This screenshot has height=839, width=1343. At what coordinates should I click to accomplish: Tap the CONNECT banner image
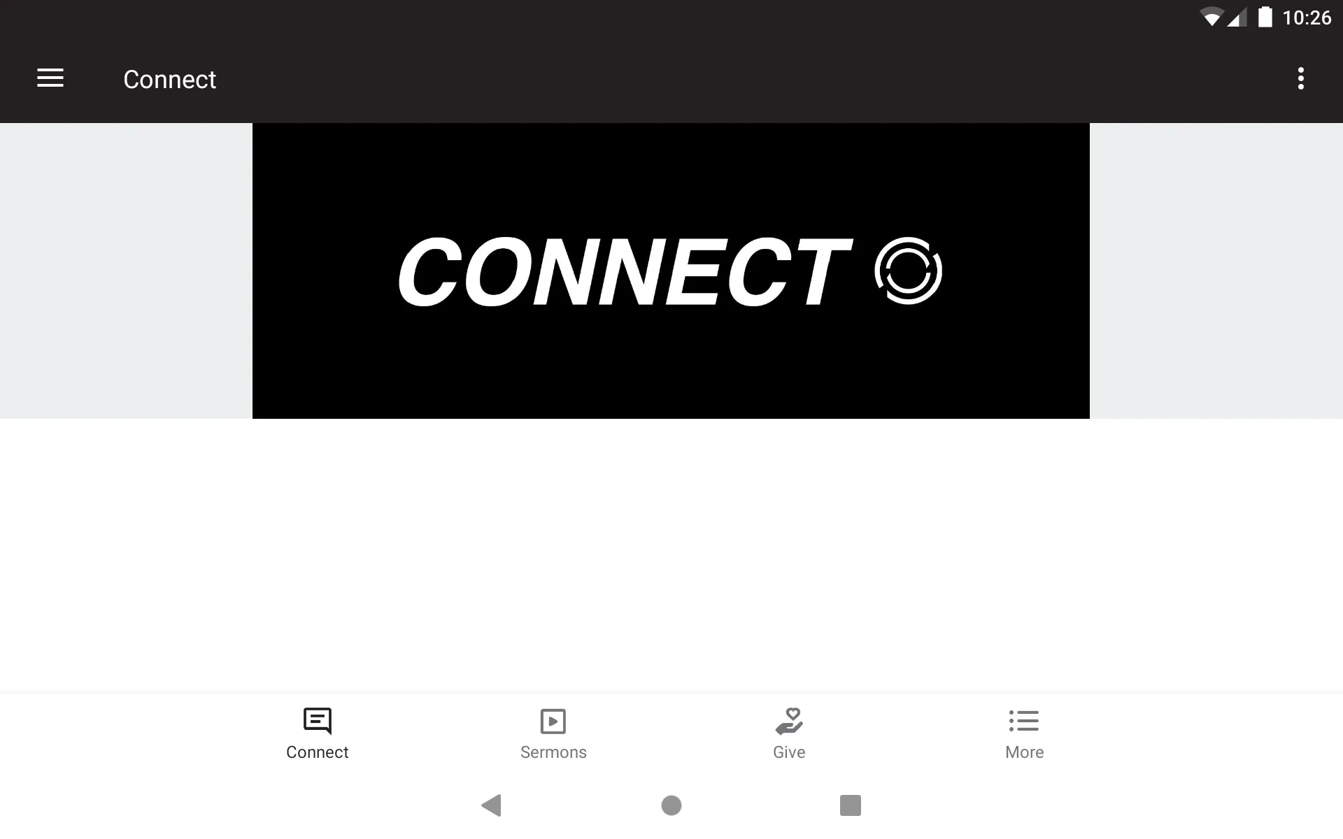point(671,271)
